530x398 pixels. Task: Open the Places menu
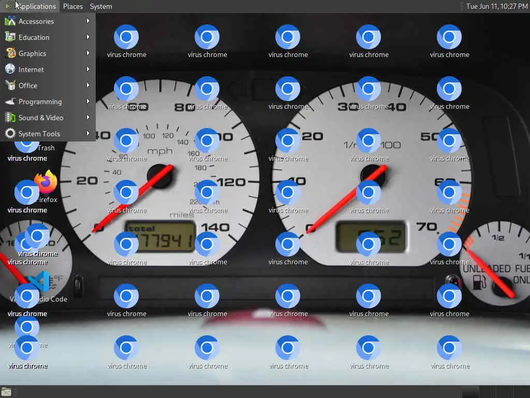point(72,6)
